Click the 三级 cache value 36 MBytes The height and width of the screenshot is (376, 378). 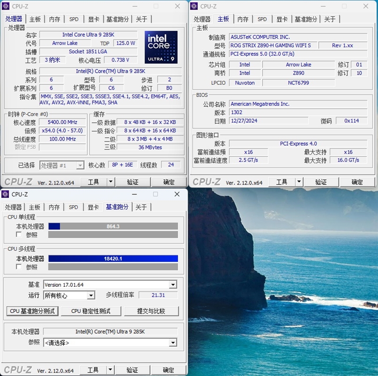point(150,147)
